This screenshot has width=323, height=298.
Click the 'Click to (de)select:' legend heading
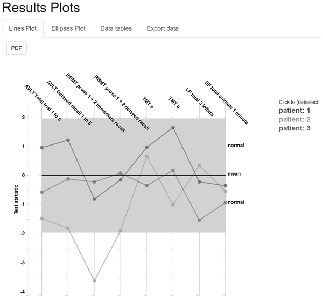[299, 102]
